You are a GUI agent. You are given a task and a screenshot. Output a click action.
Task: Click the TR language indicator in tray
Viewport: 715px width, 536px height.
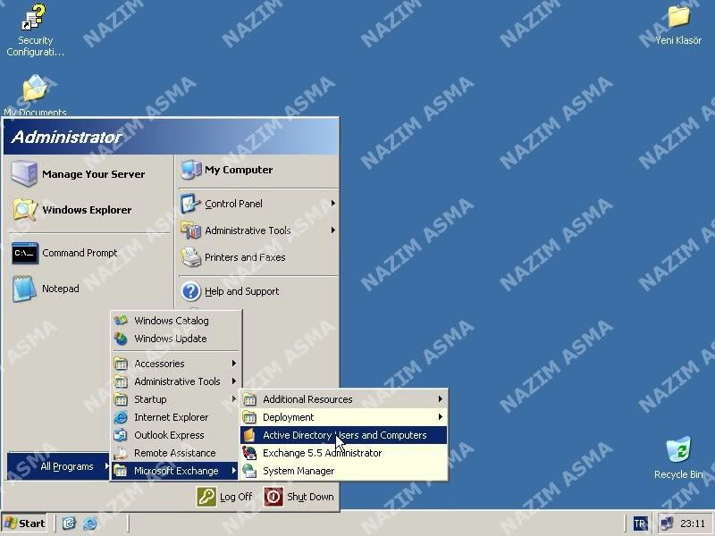640,523
